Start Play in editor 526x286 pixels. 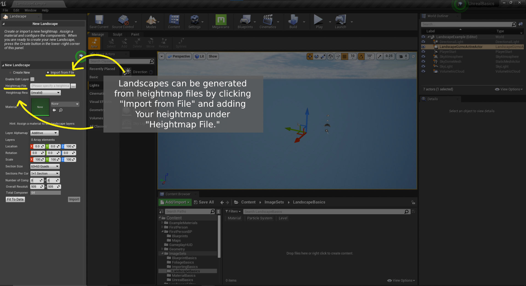point(319,22)
